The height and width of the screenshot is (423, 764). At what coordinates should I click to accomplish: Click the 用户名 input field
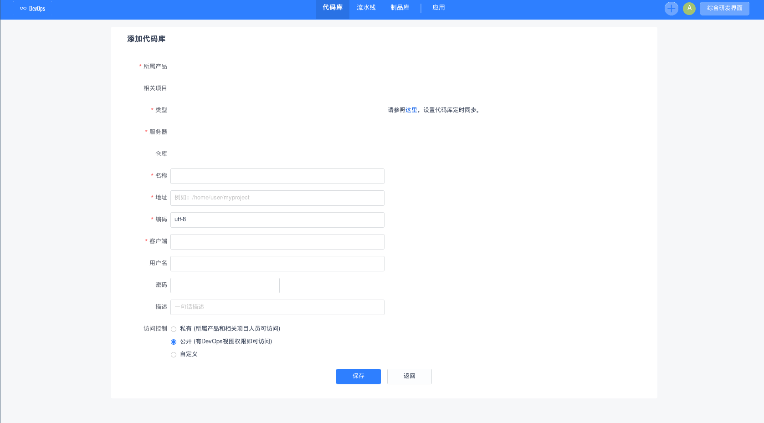point(277,264)
